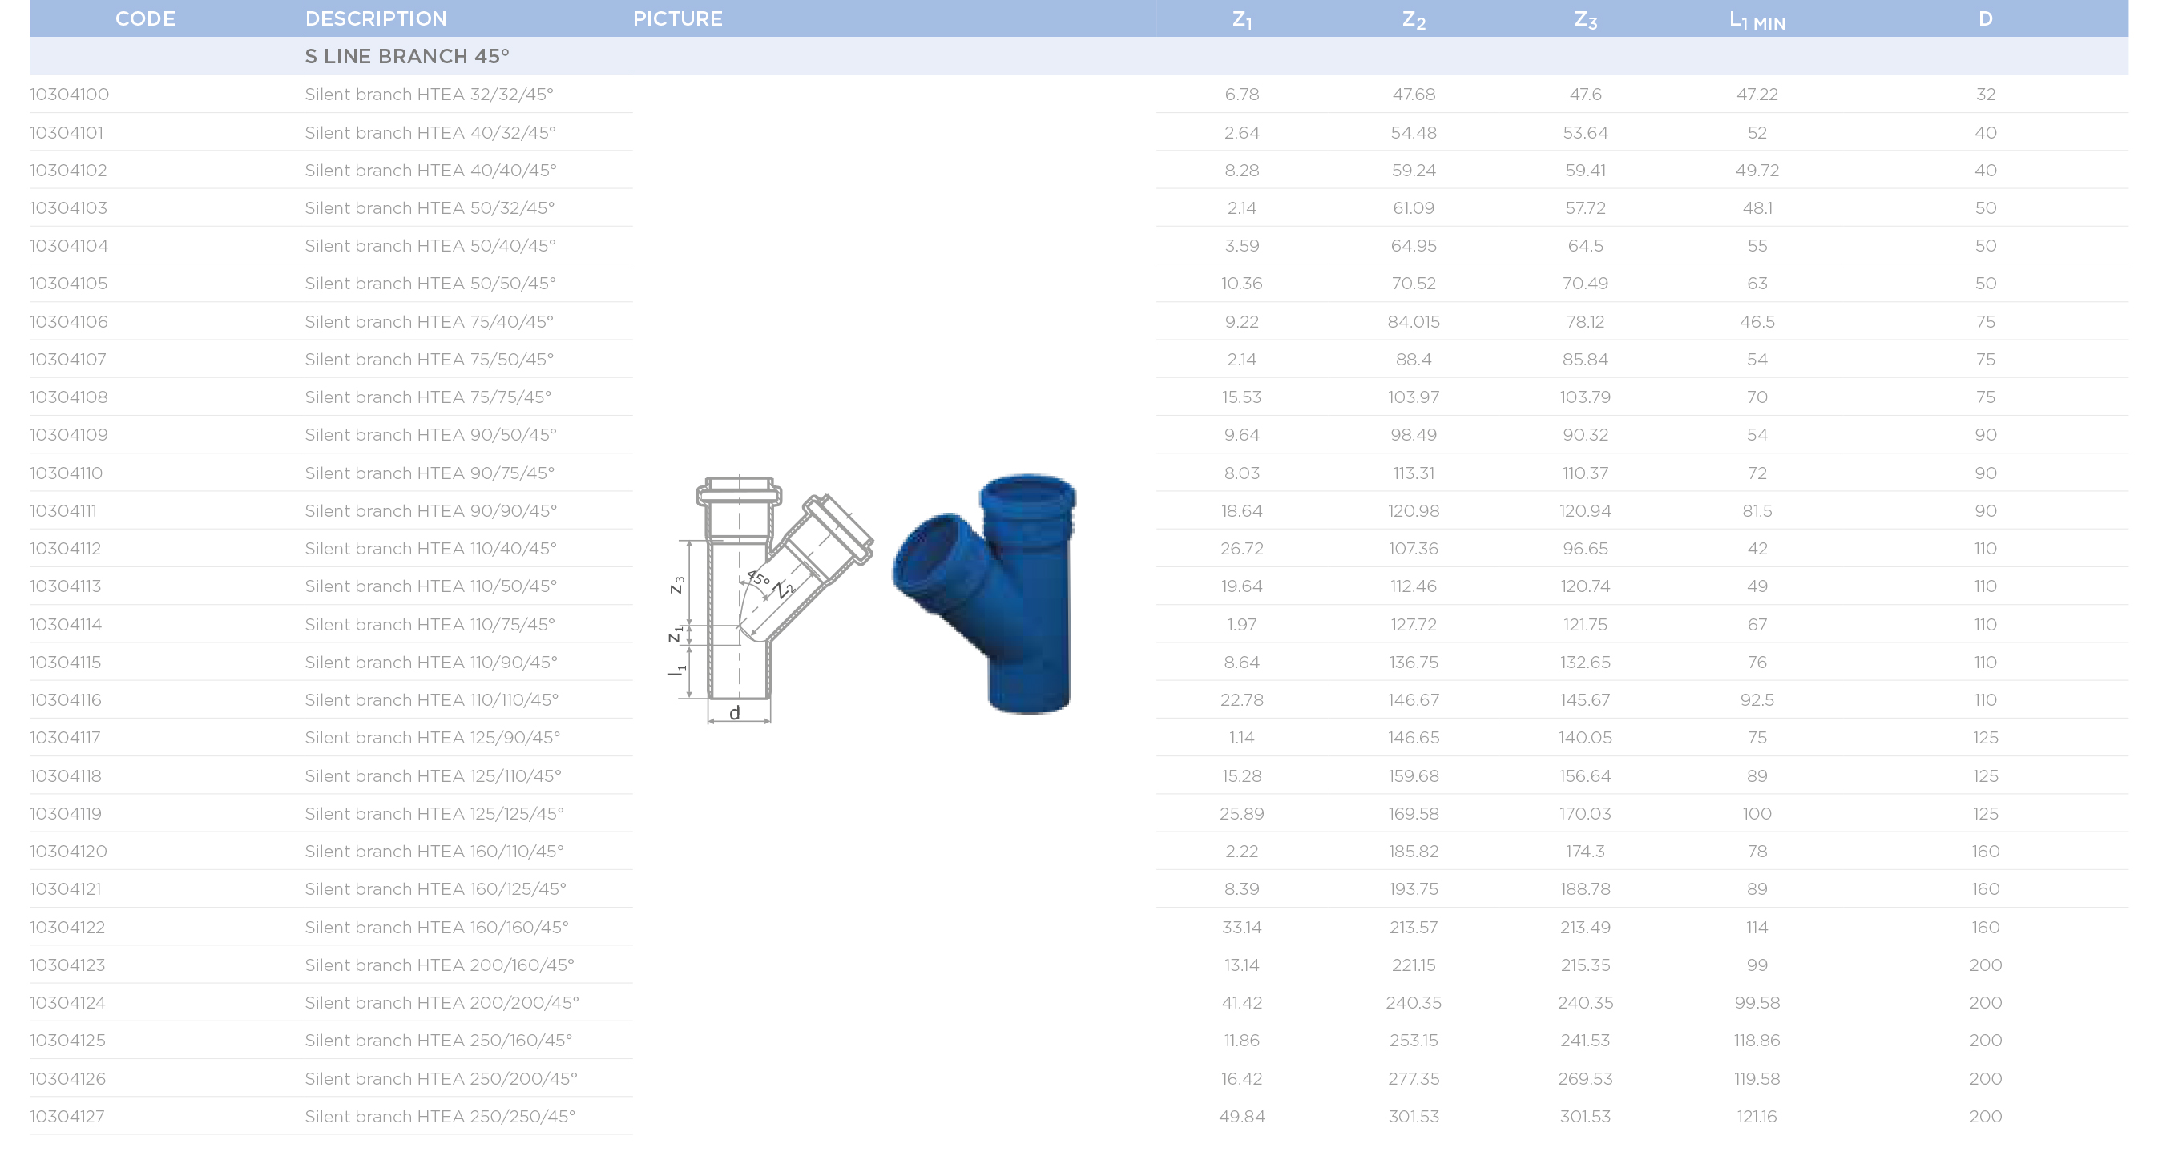
Task: Click L1 MIN value 81.5
Action: click(1757, 510)
